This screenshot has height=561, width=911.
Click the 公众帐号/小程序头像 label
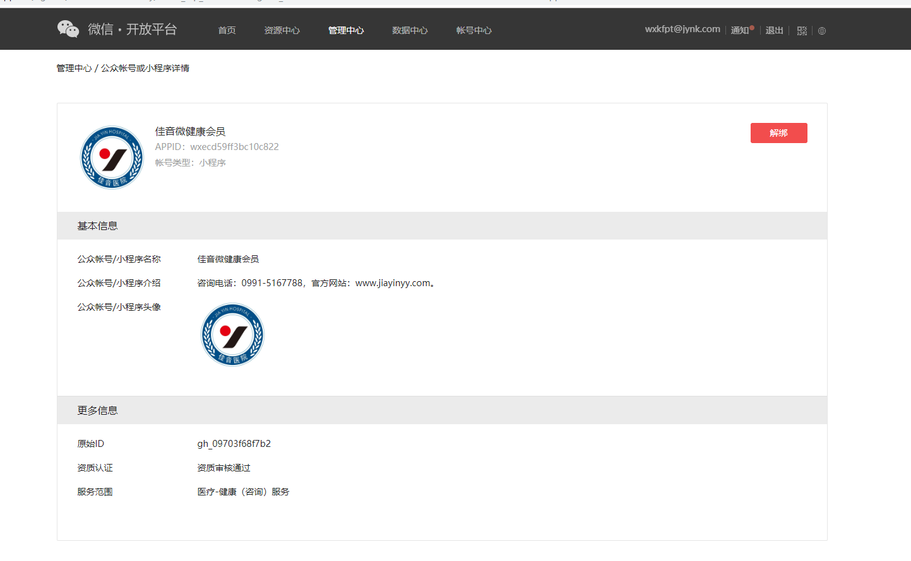pos(119,307)
